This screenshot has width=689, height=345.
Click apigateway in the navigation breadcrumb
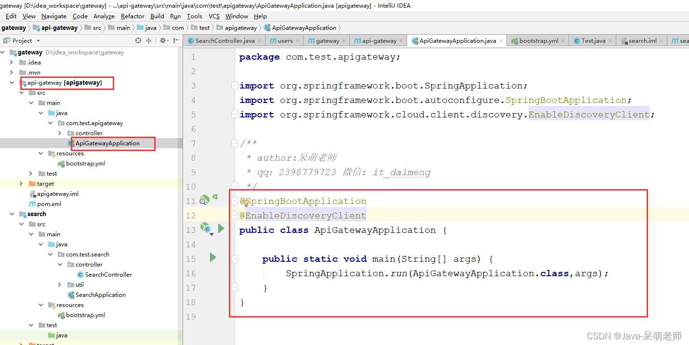coord(240,28)
